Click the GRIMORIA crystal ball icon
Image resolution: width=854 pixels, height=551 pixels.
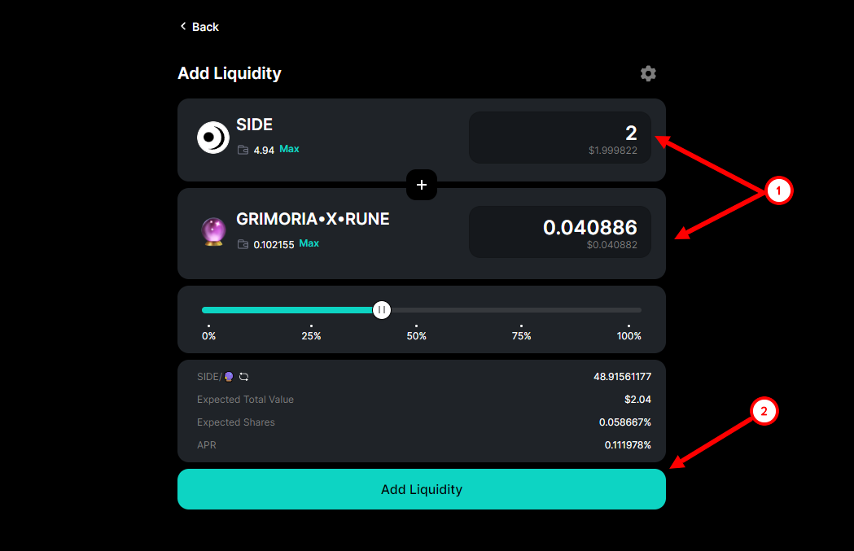pos(213,232)
